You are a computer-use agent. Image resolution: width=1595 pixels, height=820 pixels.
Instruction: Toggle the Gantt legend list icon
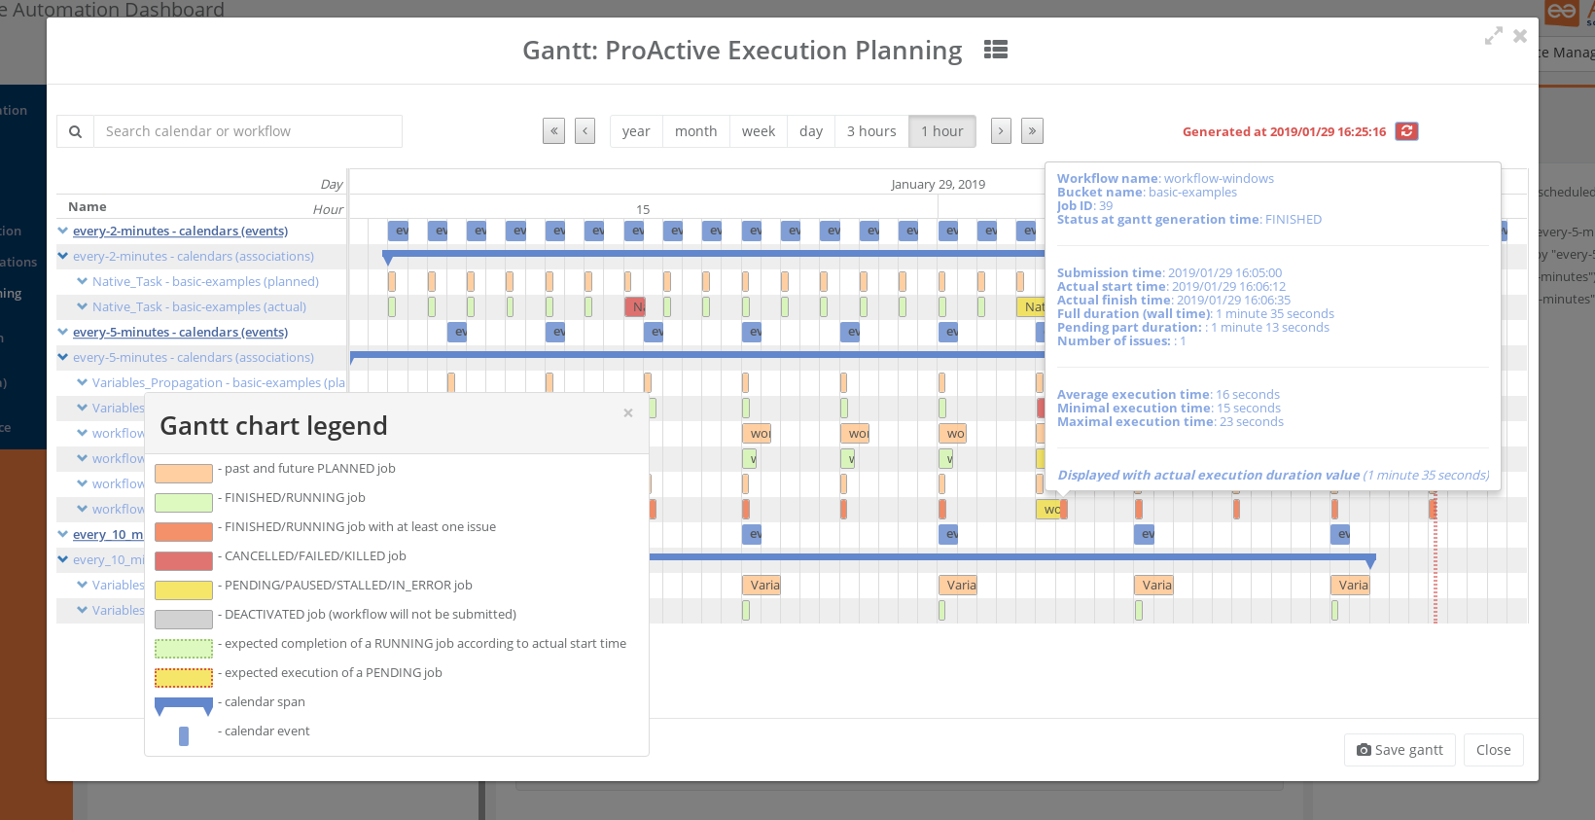[995, 50]
